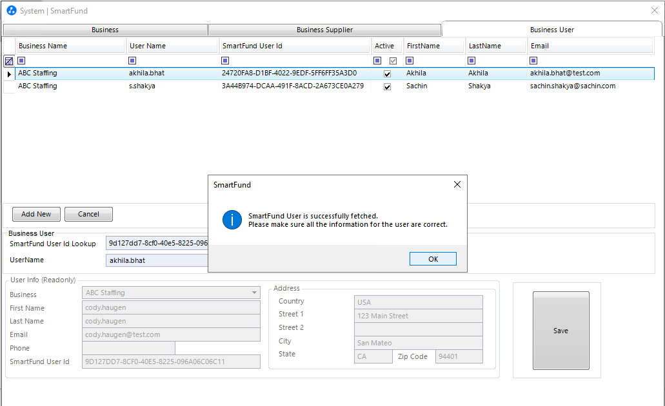Confirm the dialog with OK
Image resolution: width=665 pixels, height=406 pixels.
(x=433, y=259)
